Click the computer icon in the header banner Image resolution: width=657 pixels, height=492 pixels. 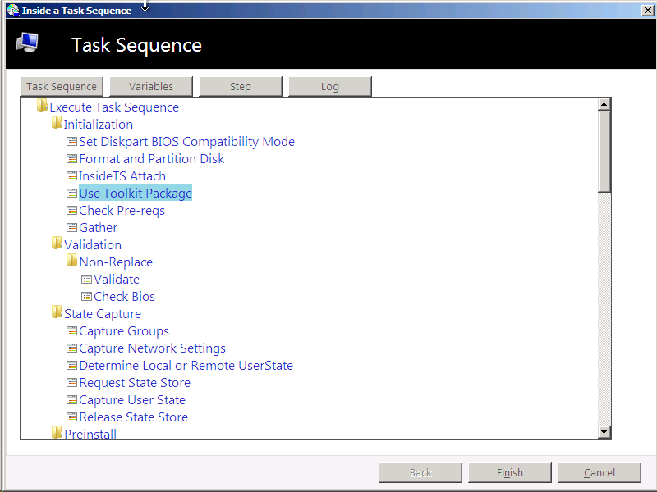(27, 42)
